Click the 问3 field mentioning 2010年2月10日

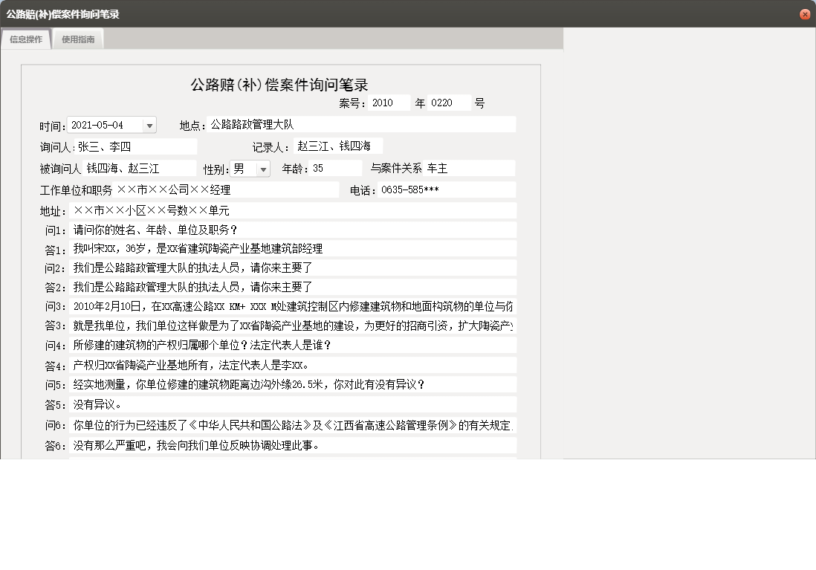click(290, 305)
